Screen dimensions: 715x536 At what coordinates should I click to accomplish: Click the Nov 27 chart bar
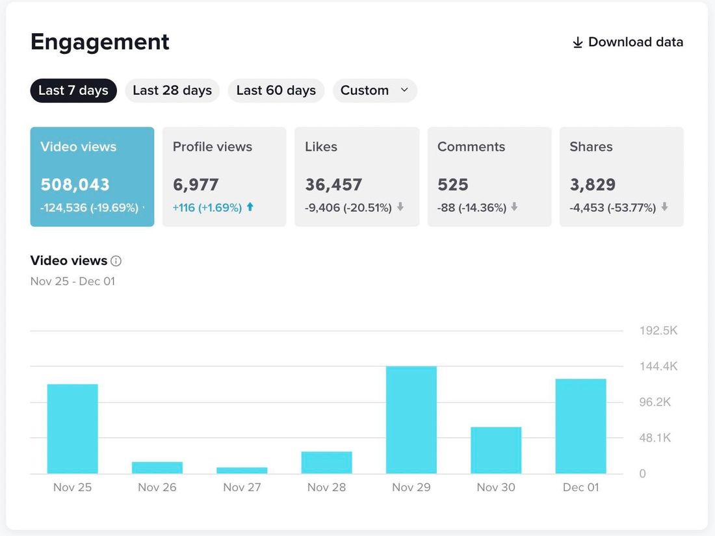pyautogui.click(x=242, y=470)
